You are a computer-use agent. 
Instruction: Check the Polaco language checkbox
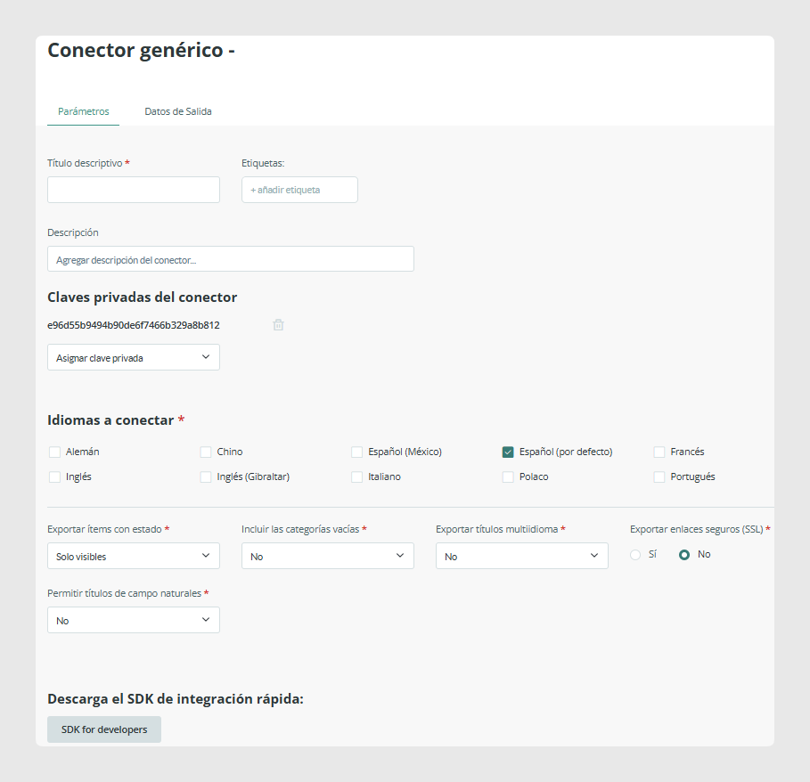508,477
